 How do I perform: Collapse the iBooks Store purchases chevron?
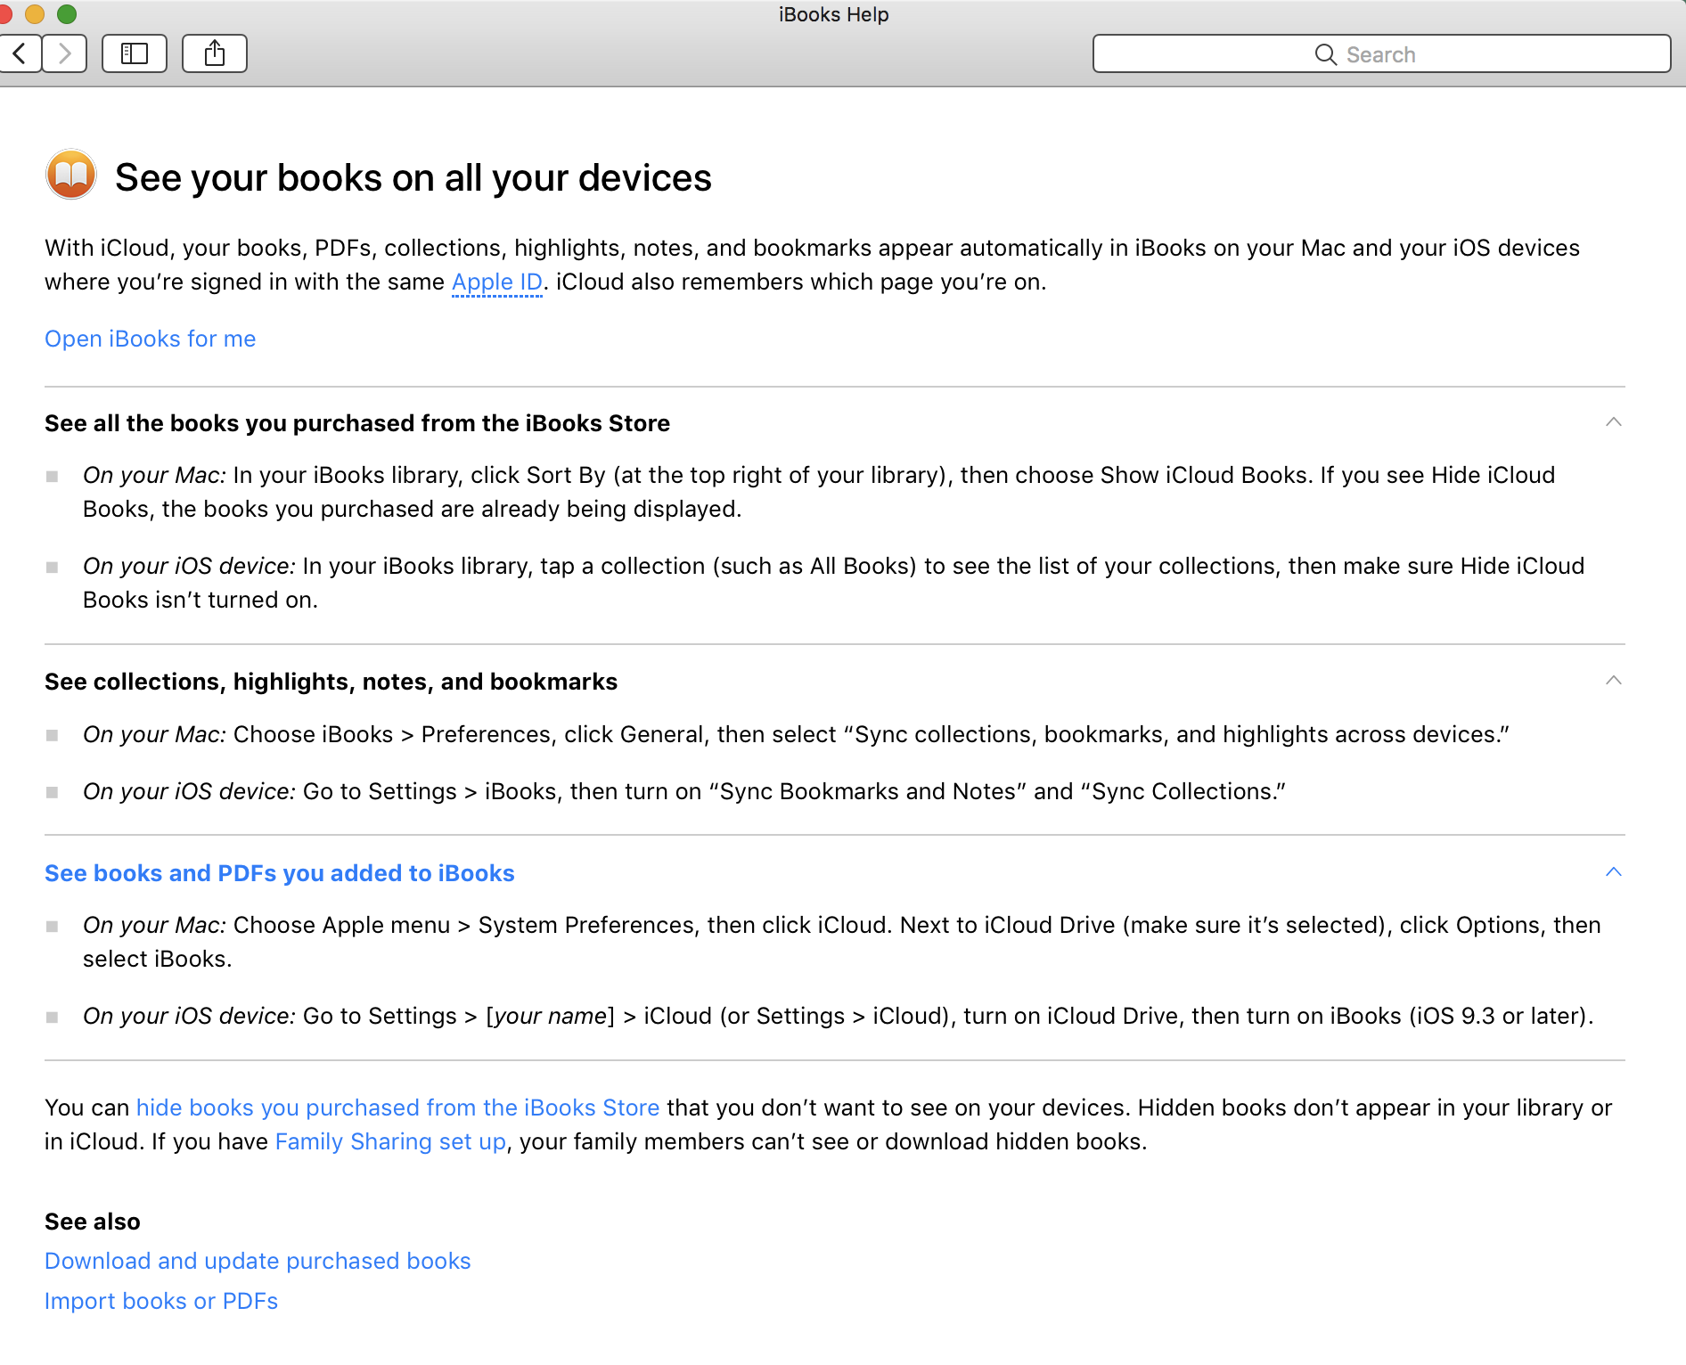click(1613, 422)
